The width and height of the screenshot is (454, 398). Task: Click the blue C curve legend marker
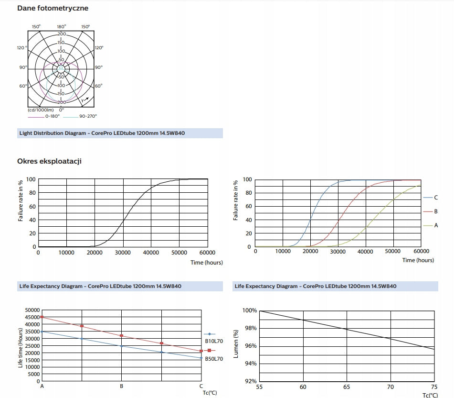(427, 197)
